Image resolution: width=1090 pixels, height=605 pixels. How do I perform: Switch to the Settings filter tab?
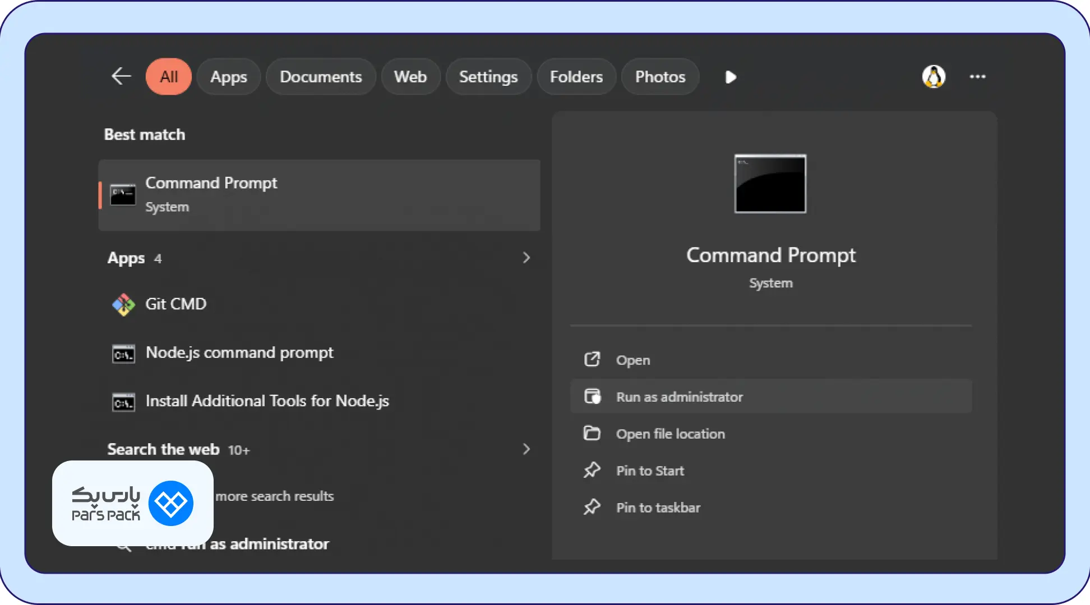coord(488,77)
